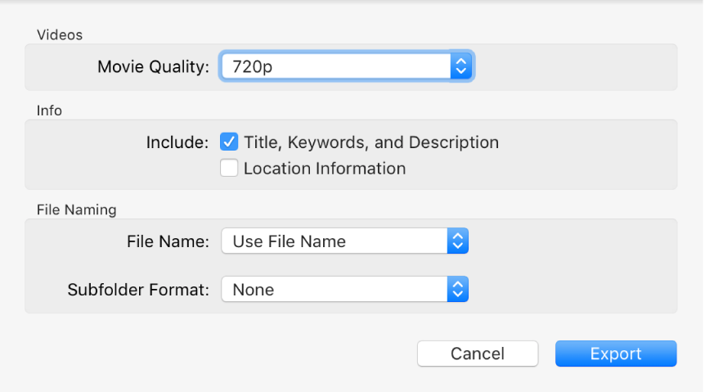Click the 'Title, Keywords, and Description' label text
705x392 pixels.
pyautogui.click(x=371, y=142)
